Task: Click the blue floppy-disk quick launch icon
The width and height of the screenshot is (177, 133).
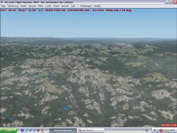Action: tap(22, 131)
